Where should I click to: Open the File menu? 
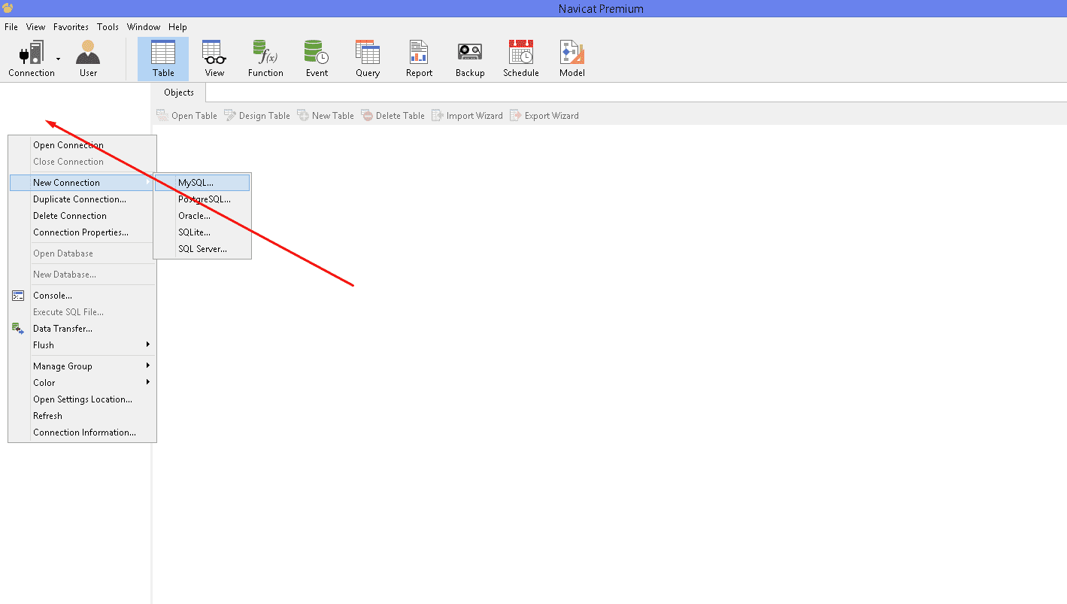(x=11, y=27)
